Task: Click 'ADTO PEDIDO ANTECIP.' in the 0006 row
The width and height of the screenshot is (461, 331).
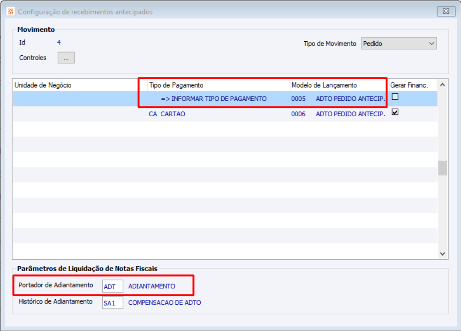Action: point(350,114)
